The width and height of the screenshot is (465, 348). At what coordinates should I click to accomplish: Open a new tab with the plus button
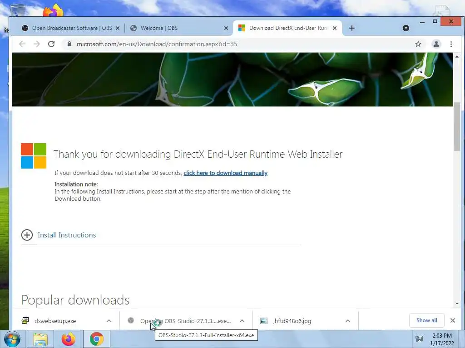click(x=352, y=28)
